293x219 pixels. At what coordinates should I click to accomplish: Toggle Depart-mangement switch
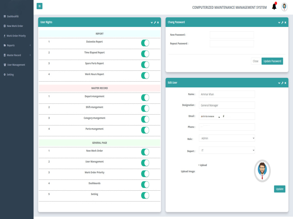[x=145, y=97]
